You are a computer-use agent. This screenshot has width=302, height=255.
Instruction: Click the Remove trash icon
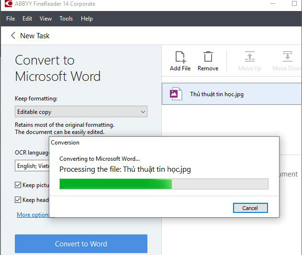208,57
